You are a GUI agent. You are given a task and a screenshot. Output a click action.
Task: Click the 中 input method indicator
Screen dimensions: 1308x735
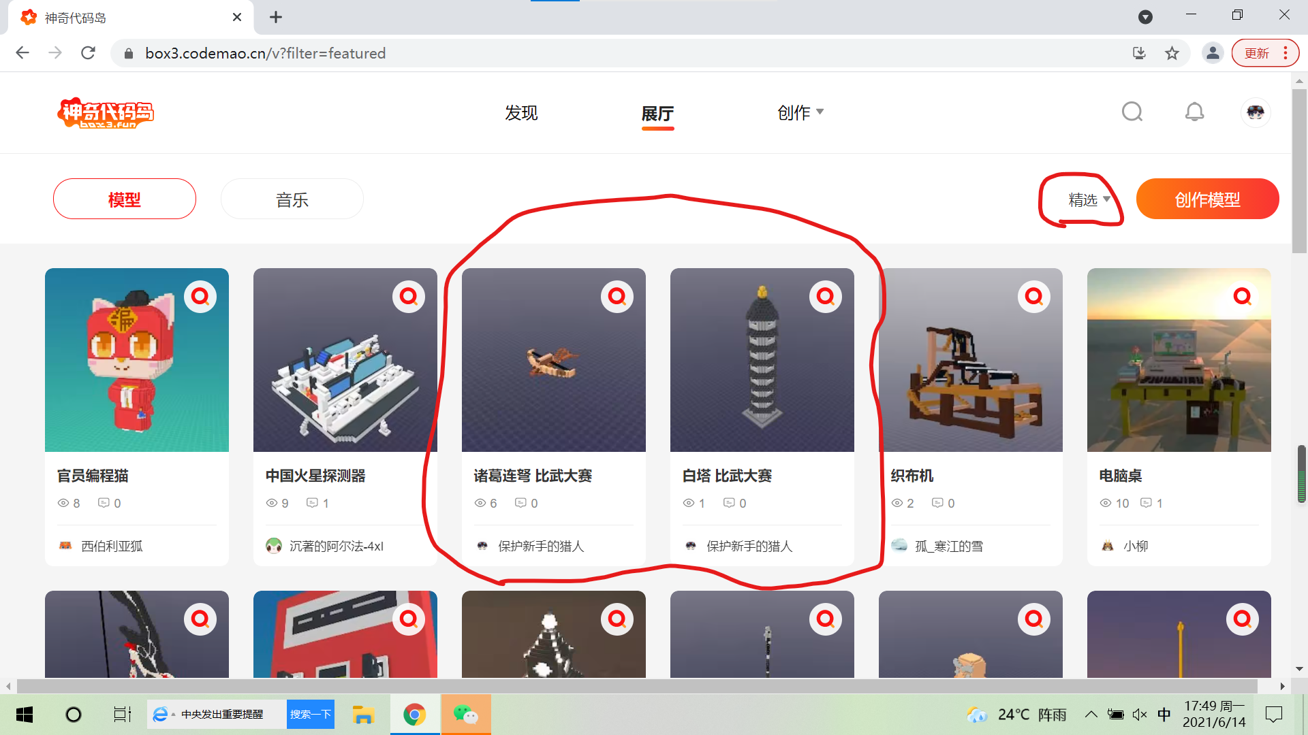pos(1164,715)
